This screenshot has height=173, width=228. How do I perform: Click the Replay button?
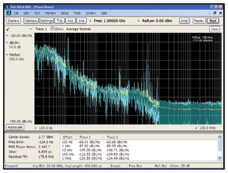(199, 21)
